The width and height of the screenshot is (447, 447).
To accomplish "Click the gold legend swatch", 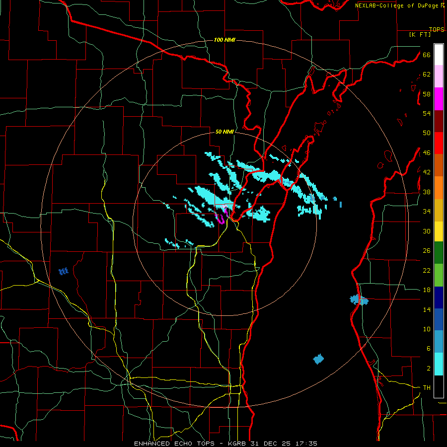I will coord(439,210).
